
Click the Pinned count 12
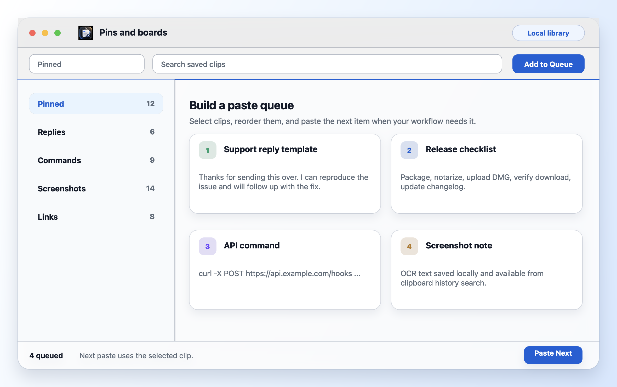150,104
